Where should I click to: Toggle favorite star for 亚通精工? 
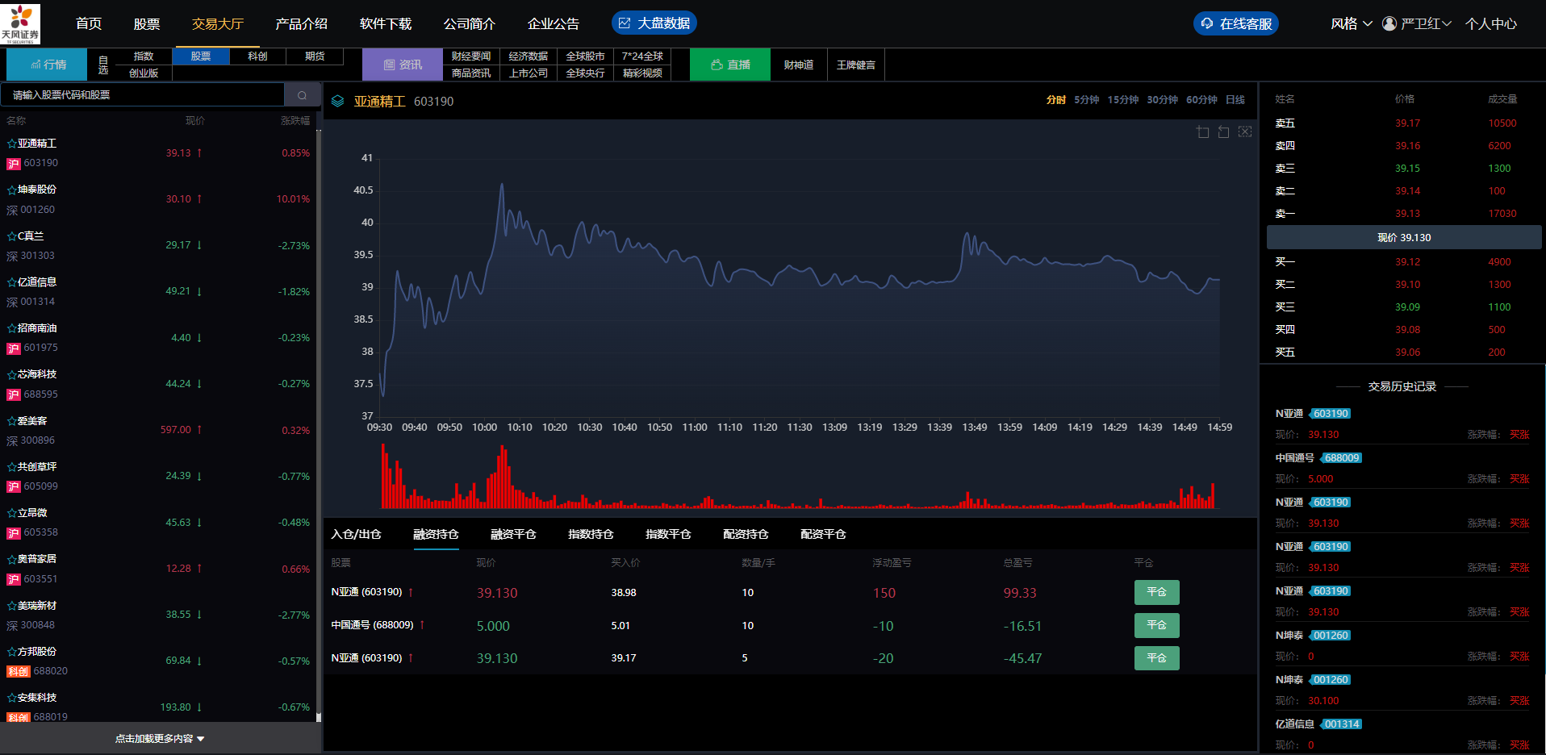[12, 144]
